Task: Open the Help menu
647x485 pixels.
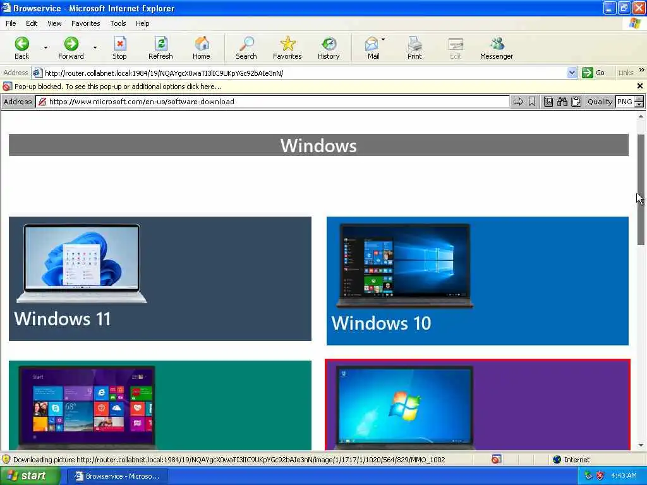Action: 142,23
